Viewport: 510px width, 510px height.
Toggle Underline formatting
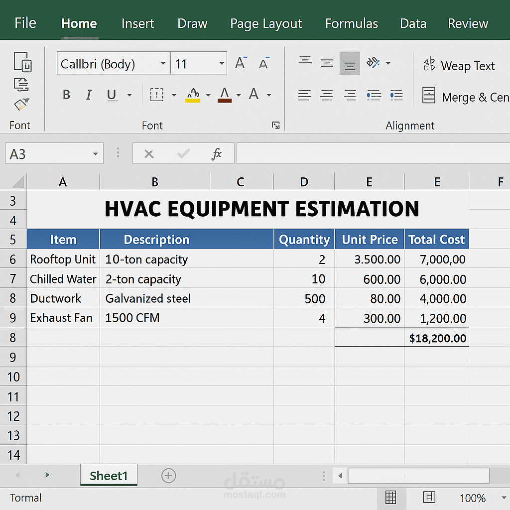112,95
